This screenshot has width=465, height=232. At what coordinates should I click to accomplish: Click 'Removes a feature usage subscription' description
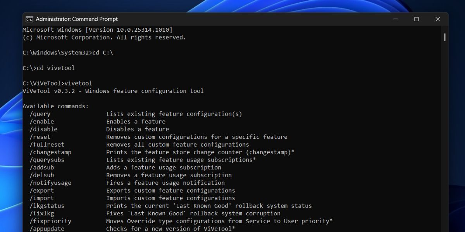tap(169, 175)
